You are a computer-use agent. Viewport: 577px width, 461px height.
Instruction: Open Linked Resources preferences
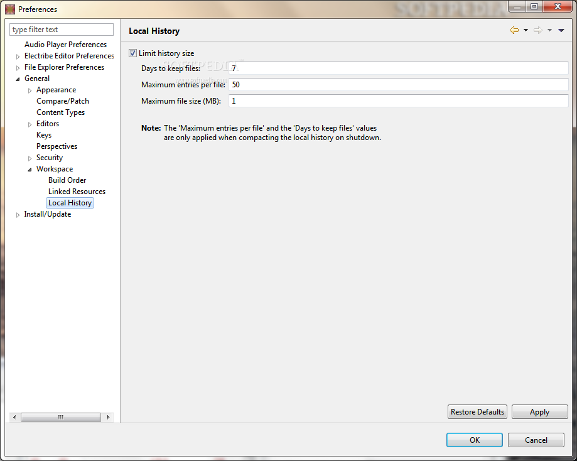[x=77, y=192]
